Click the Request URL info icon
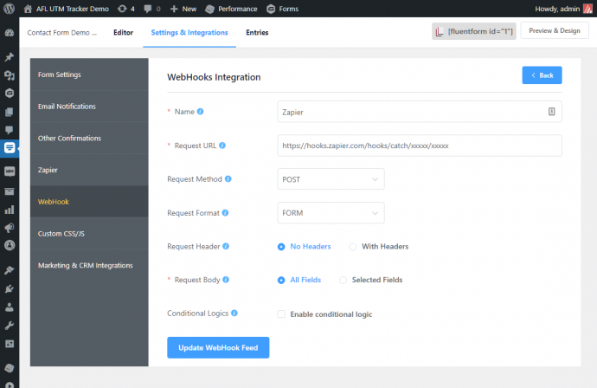 tap(222, 145)
